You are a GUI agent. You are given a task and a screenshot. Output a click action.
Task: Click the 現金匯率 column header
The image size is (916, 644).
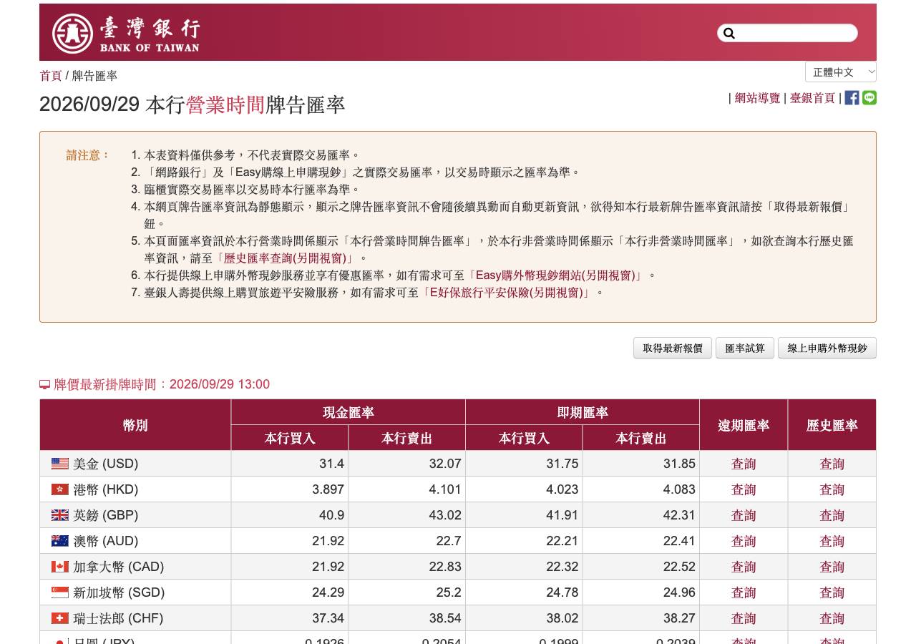click(x=349, y=412)
